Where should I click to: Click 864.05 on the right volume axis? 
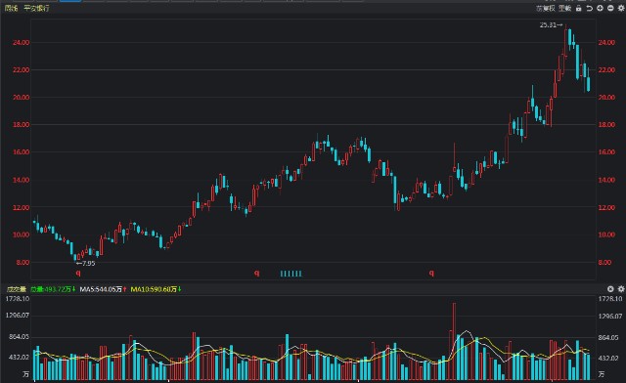pyautogui.click(x=608, y=337)
